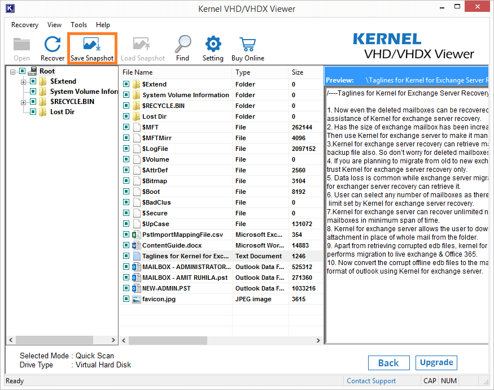Open the Recovery menu
The width and height of the screenshot is (494, 390).
point(25,25)
